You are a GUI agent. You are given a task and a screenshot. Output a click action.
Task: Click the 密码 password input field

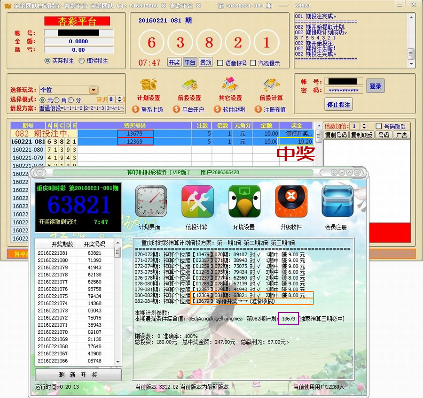tap(343, 90)
